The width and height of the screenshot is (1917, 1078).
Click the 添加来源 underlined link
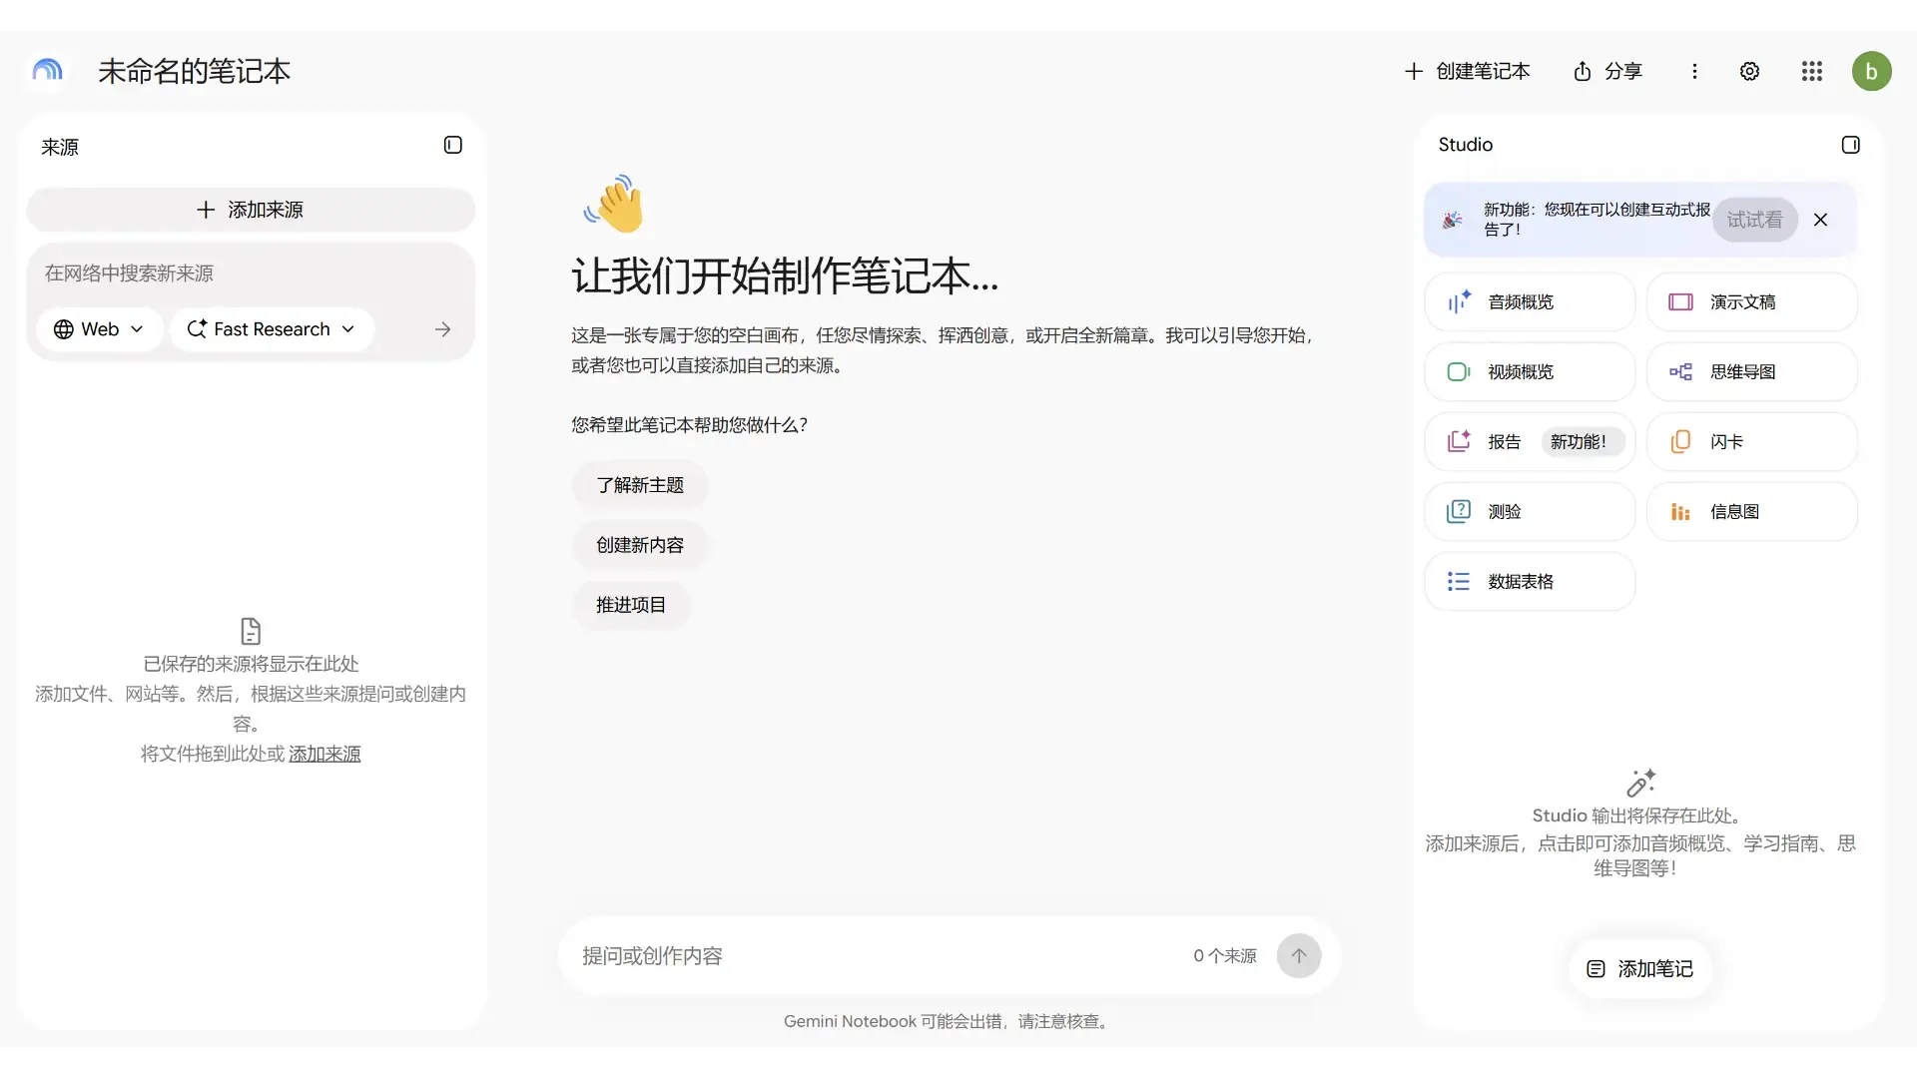pyautogui.click(x=324, y=754)
